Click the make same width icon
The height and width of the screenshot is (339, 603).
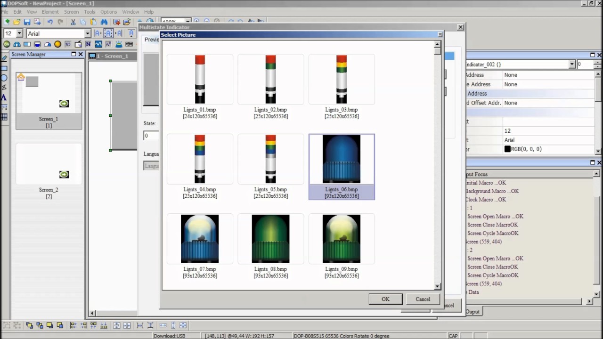[x=163, y=325]
